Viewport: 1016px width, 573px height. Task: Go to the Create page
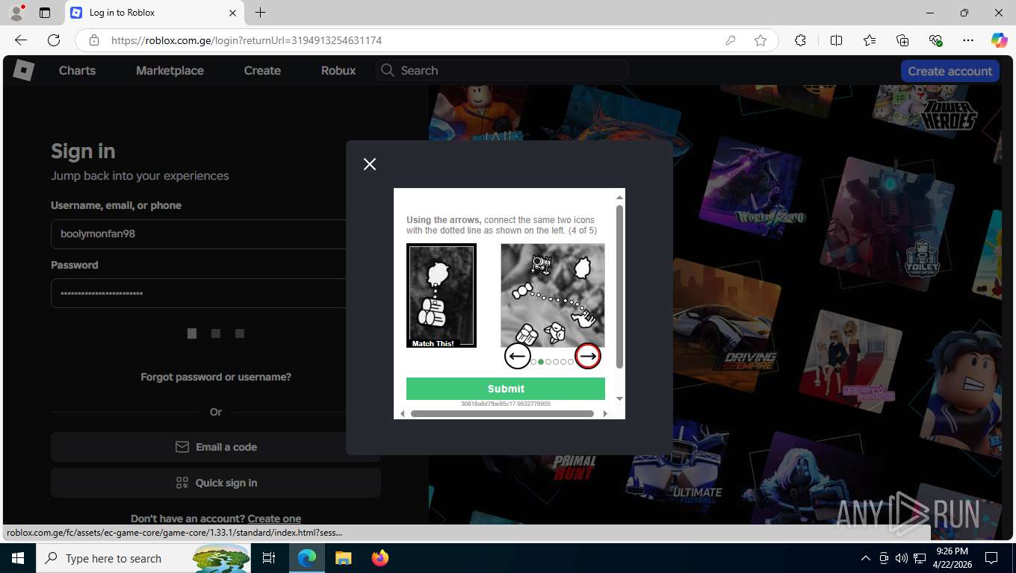point(262,70)
